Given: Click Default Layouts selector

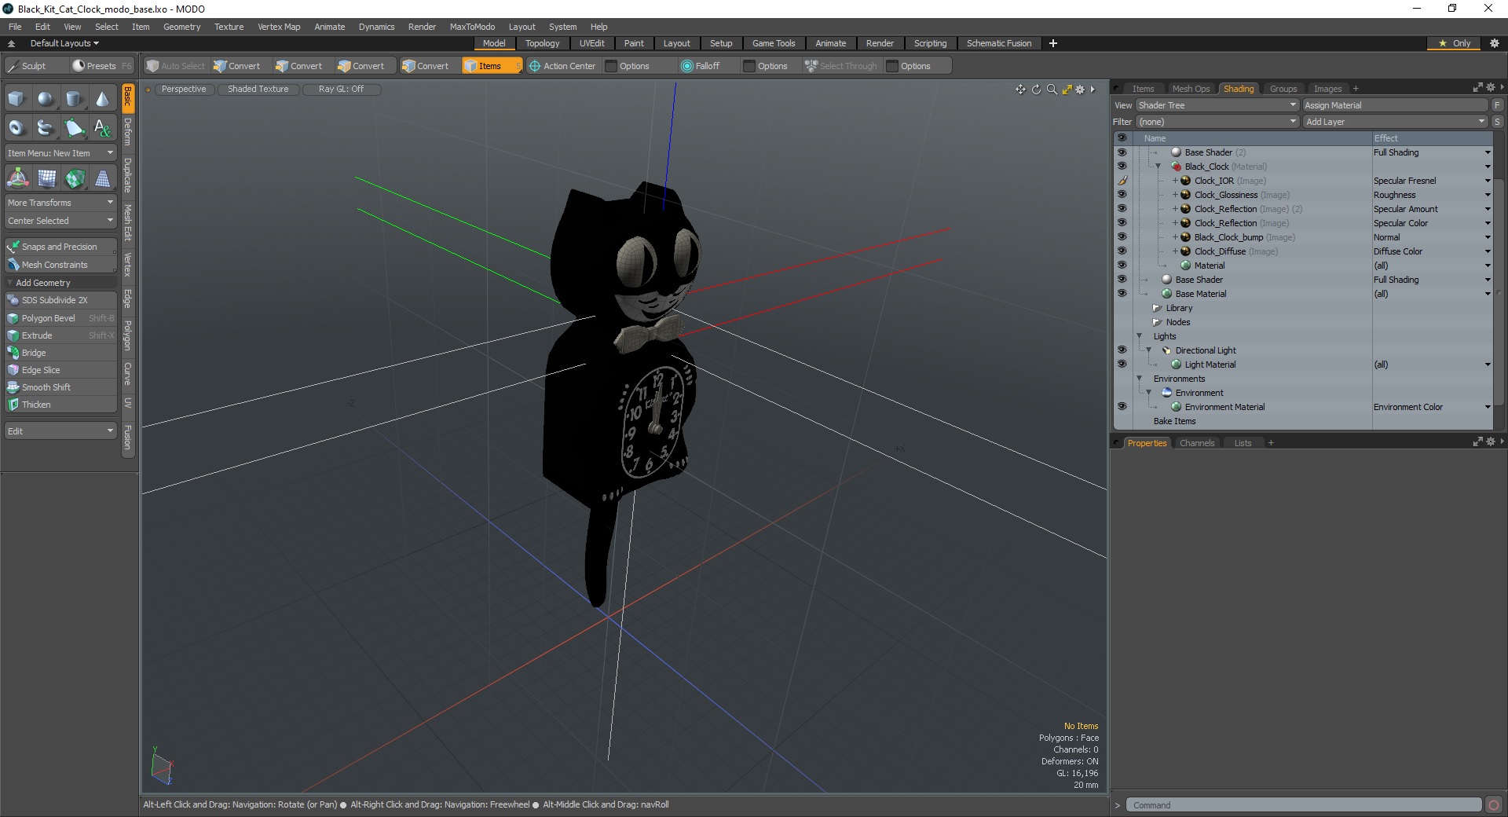Looking at the screenshot, I should click(64, 43).
